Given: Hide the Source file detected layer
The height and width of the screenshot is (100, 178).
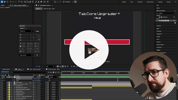Looking at the screenshot, I should (1, 98).
